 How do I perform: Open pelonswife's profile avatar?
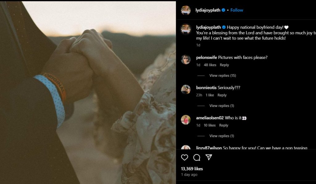(x=186, y=59)
